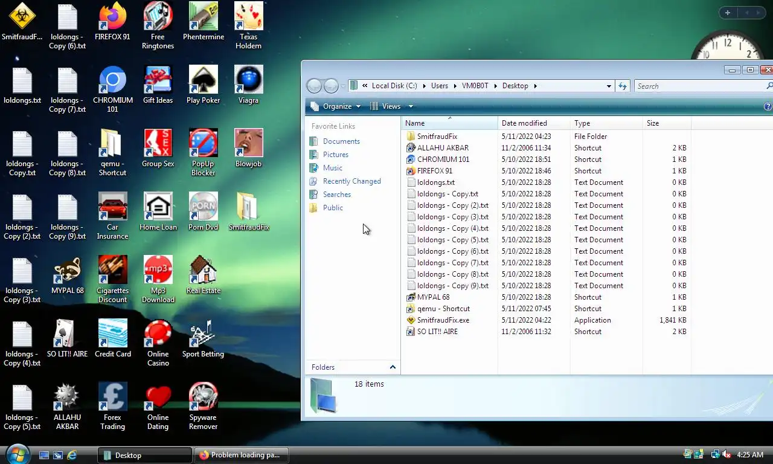773x464 pixels.
Task: Select PopUp Blocker desktop shortcut
Action: tap(204, 153)
